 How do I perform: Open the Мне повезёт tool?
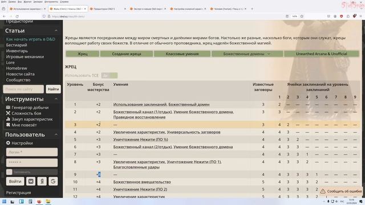click(x=22, y=125)
